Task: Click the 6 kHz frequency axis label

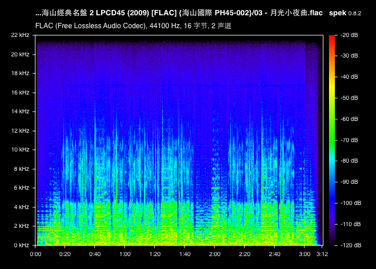Action: coord(21,188)
